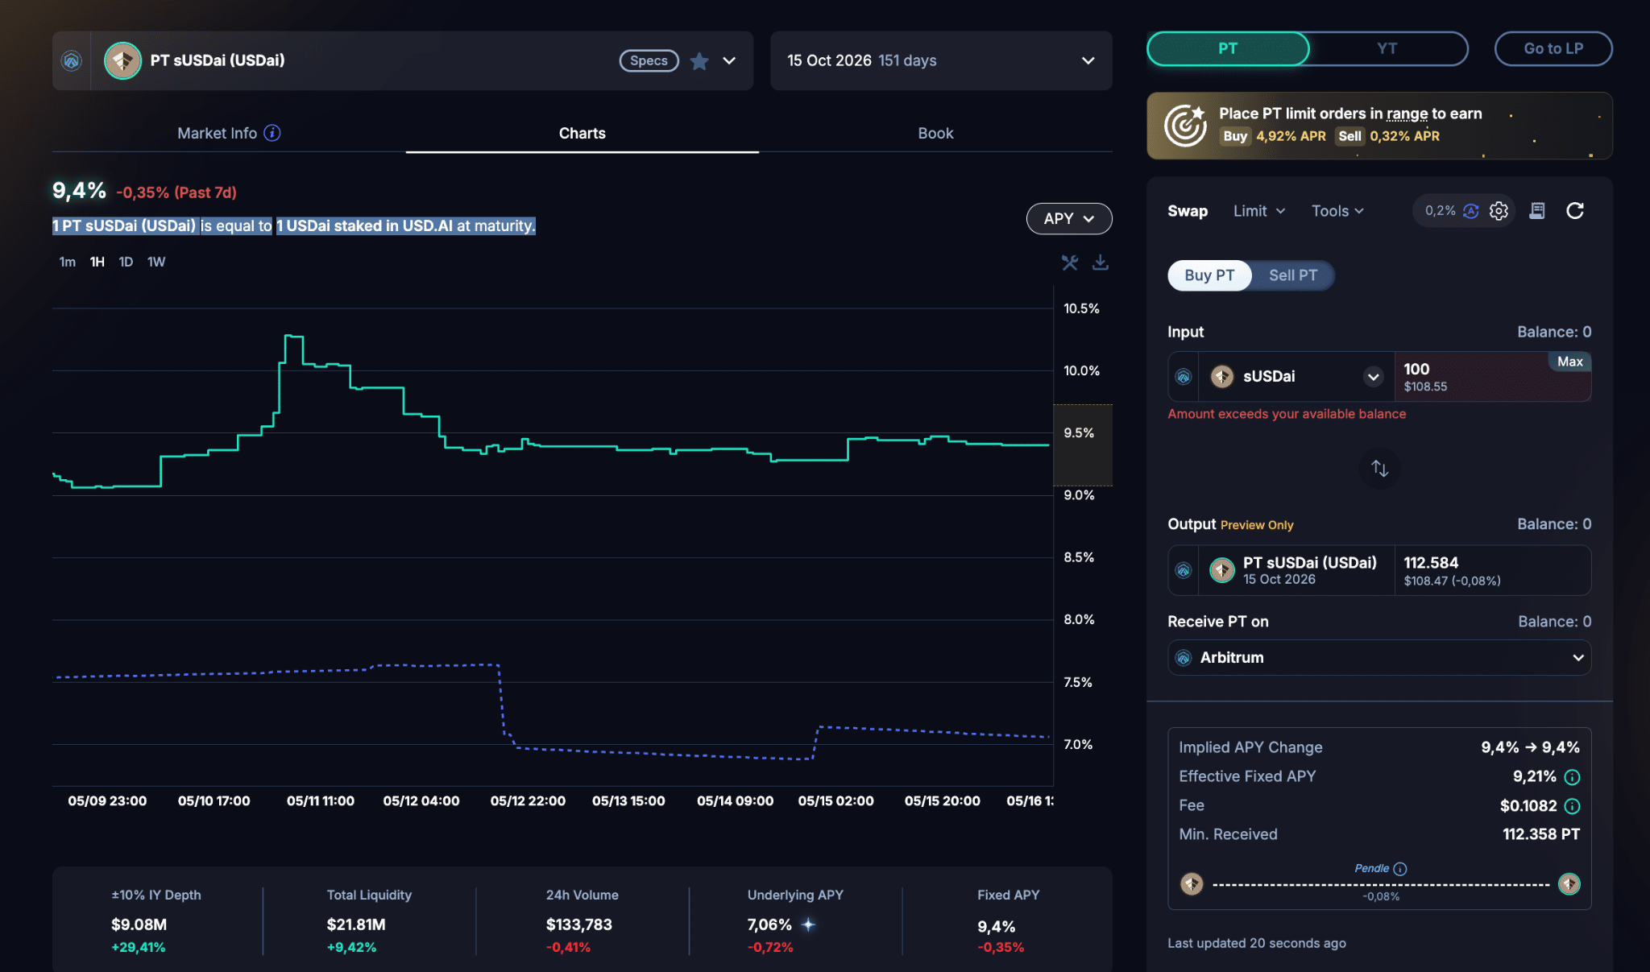This screenshot has height=972, width=1650.
Task: Click the sUSDai token icon in Input
Action: [1222, 376]
